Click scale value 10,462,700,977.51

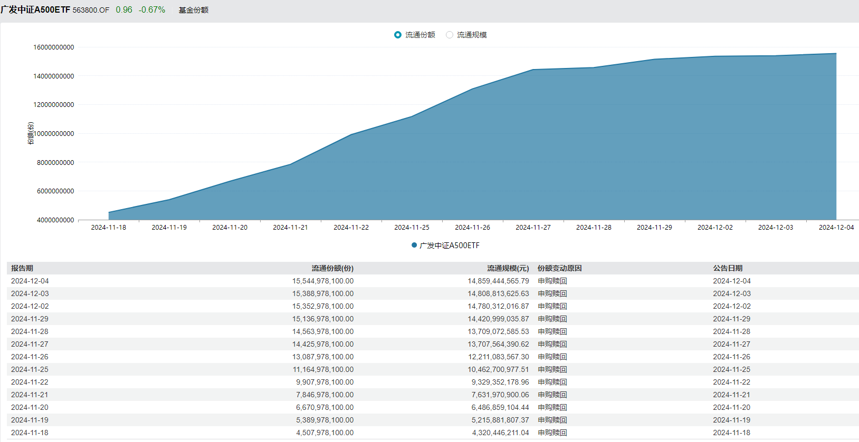498,369
